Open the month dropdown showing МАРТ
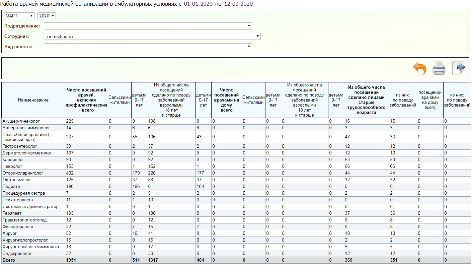The image size is (472, 265). [x=19, y=16]
